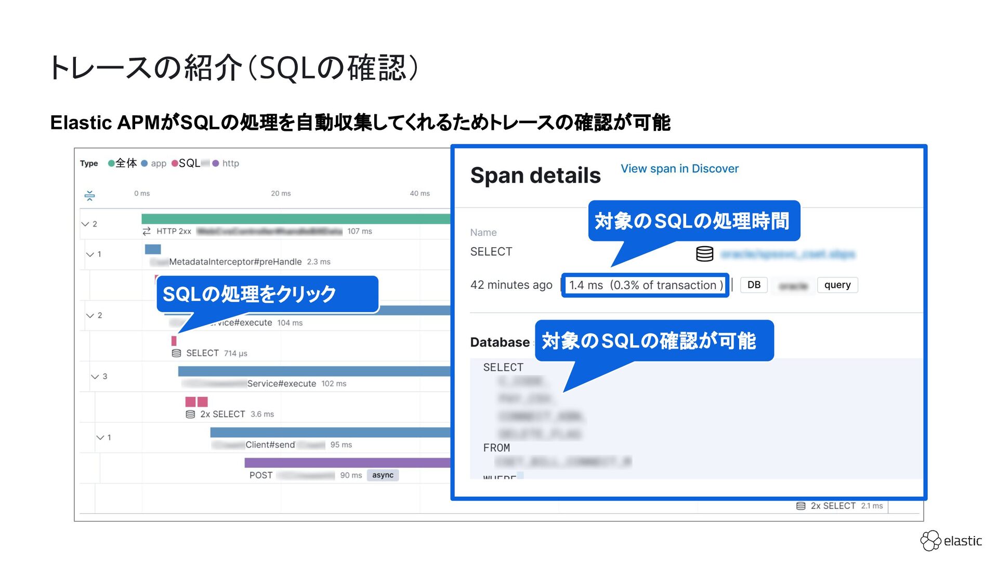Toggle the green 全体 legend item
This screenshot has height=561, width=998.
(x=122, y=163)
